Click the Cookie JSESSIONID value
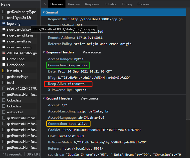 tap(101, 130)
